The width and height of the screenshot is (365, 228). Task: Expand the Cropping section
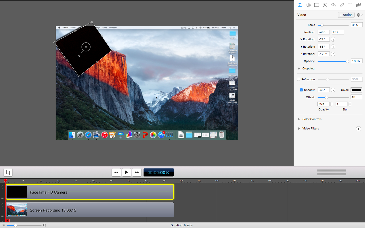[x=299, y=68]
